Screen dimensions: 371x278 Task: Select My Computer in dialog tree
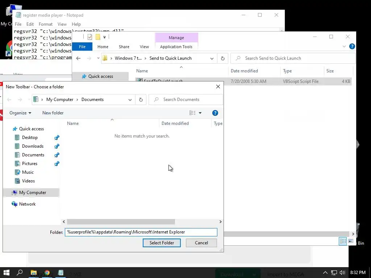(x=32, y=193)
